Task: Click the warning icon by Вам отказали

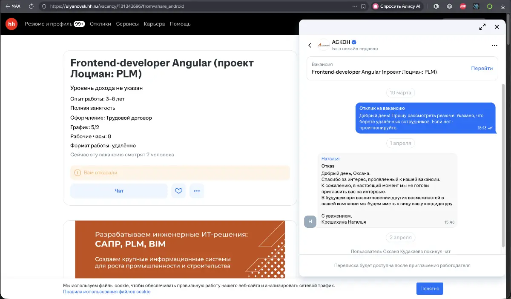Action: tap(78, 173)
